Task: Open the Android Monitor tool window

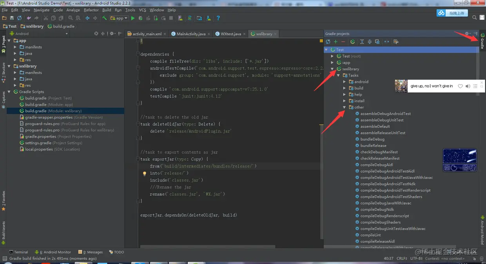Action: point(53,252)
